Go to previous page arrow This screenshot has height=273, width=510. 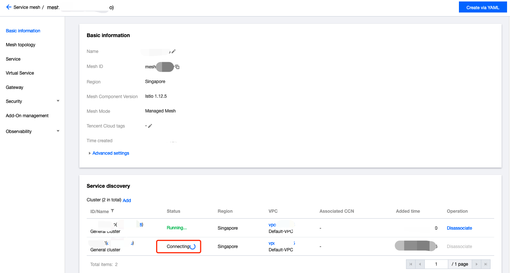pos(420,264)
